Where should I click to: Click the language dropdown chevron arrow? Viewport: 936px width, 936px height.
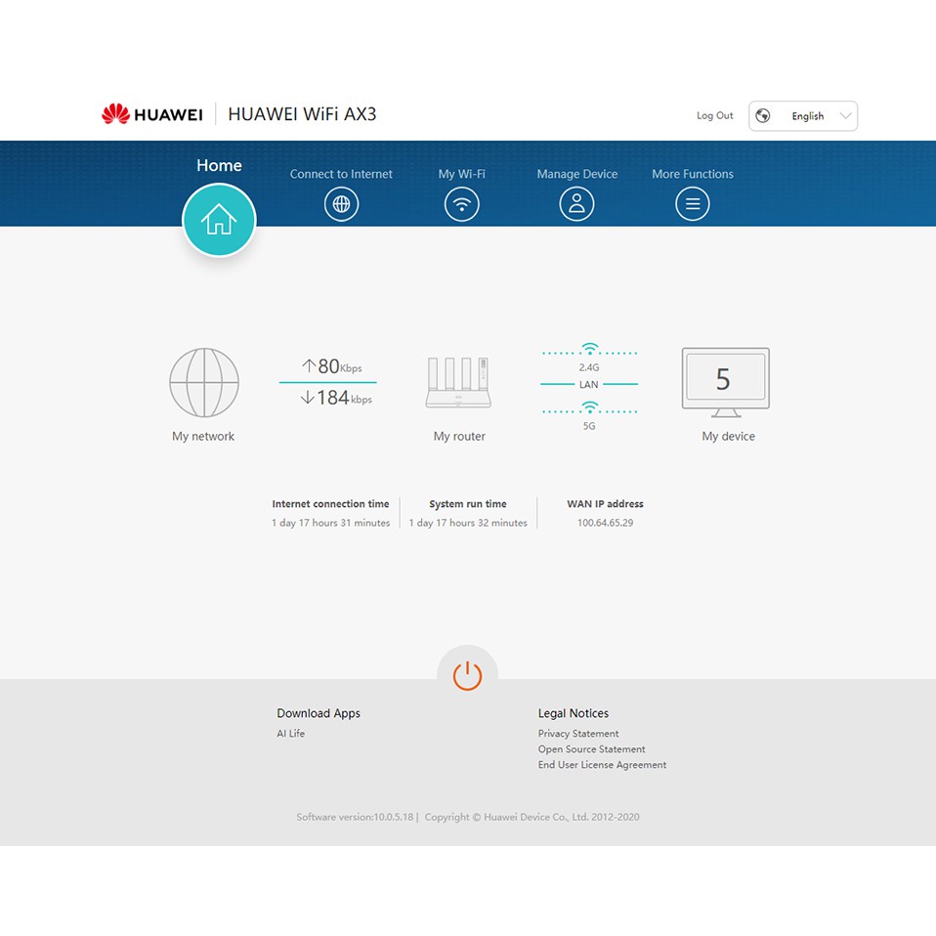pos(846,116)
